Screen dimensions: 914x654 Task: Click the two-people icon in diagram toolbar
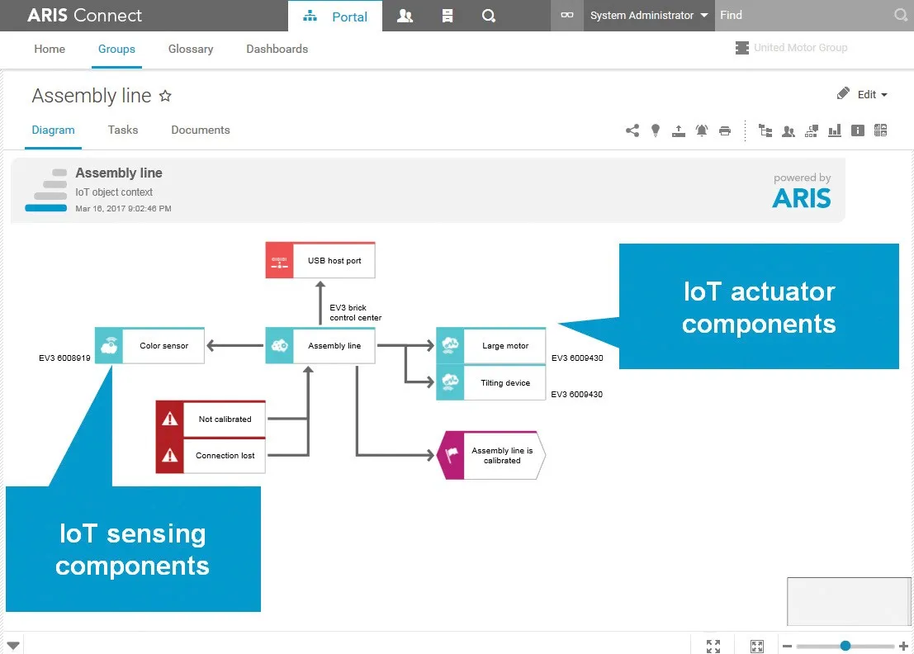click(x=789, y=130)
